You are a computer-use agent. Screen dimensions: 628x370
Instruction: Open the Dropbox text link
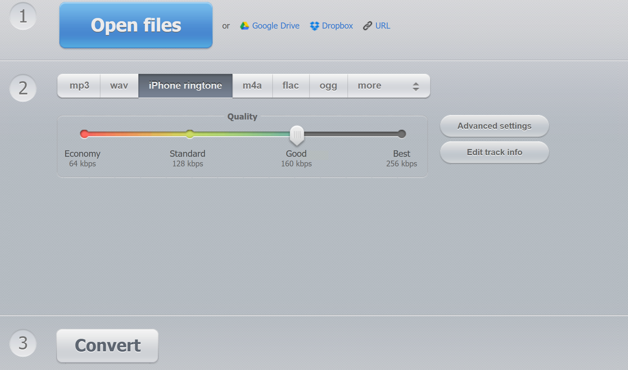point(337,26)
